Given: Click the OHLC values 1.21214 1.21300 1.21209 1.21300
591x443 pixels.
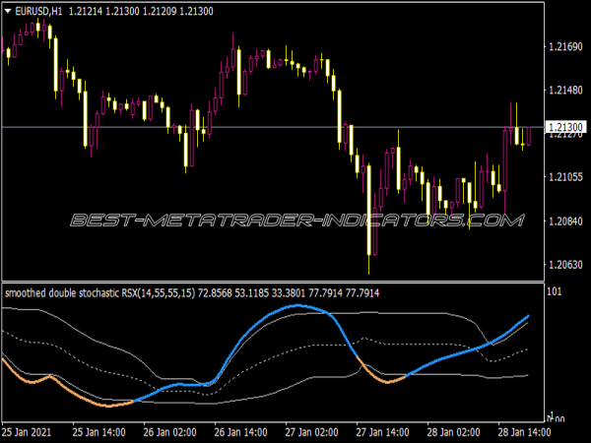Looking at the screenshot, I should [x=141, y=12].
